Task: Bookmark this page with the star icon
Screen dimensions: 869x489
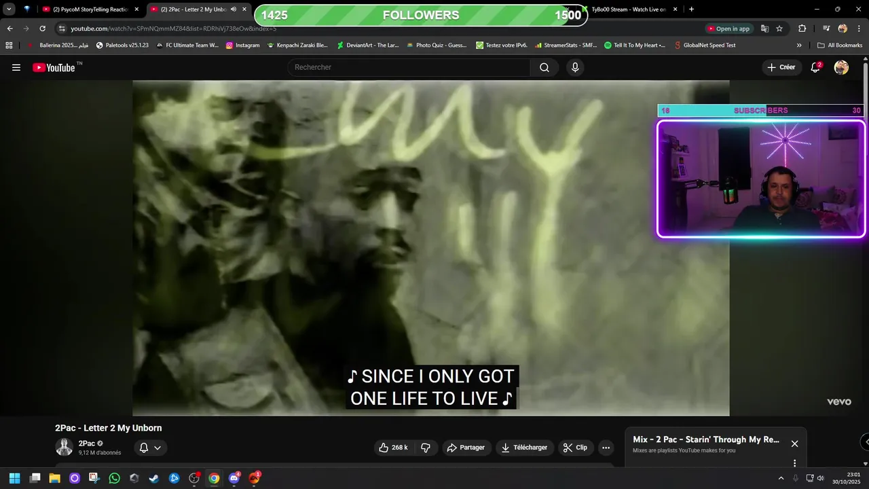Action: pyautogui.click(x=779, y=29)
